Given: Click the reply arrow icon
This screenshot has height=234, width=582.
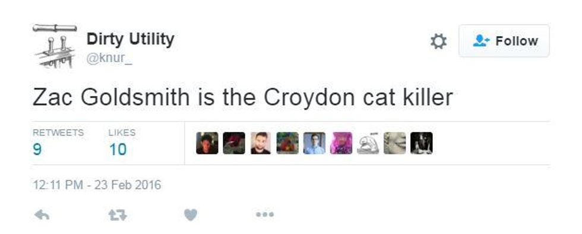Looking at the screenshot, I should [x=42, y=214].
